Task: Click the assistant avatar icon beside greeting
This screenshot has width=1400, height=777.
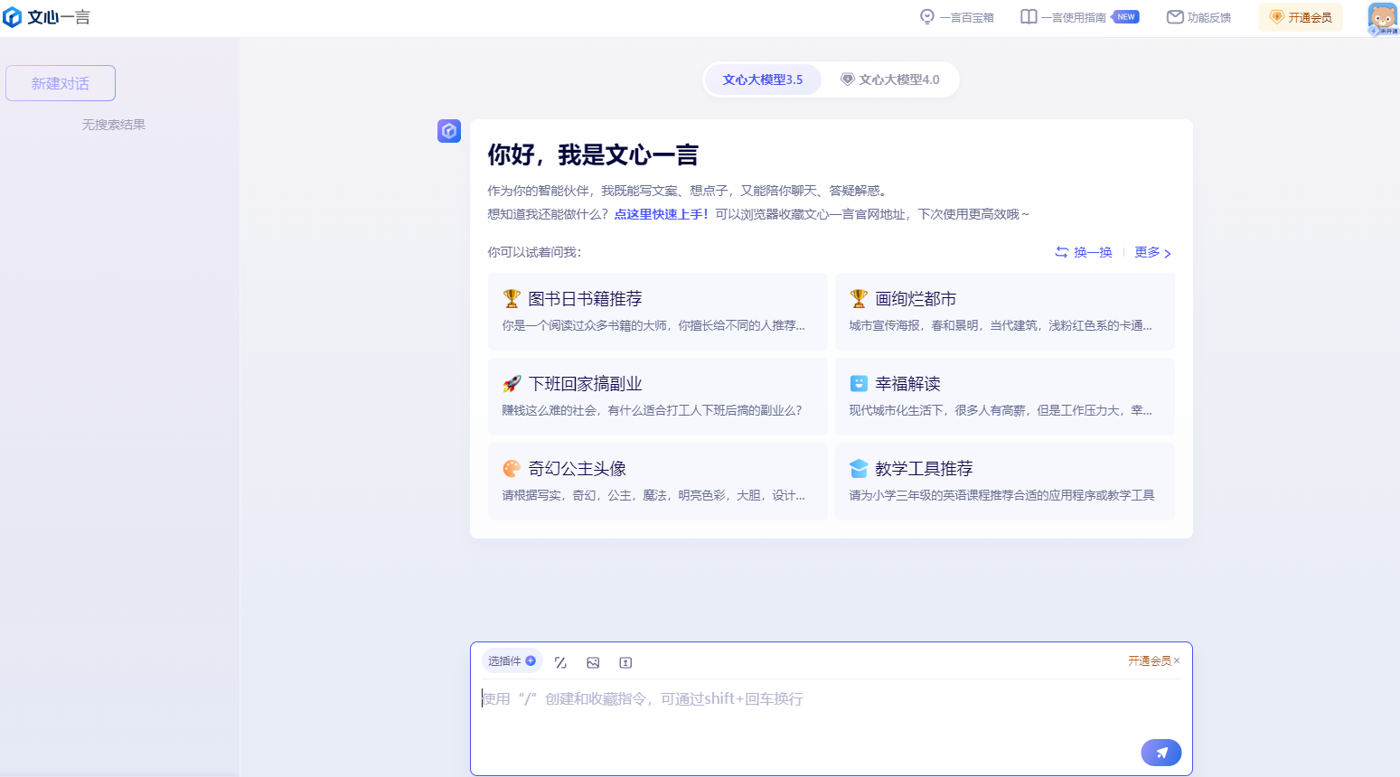Action: pyautogui.click(x=449, y=131)
